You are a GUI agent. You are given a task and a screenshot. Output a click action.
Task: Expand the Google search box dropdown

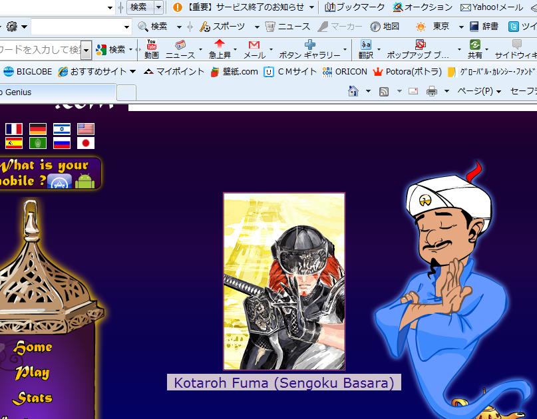87,51
